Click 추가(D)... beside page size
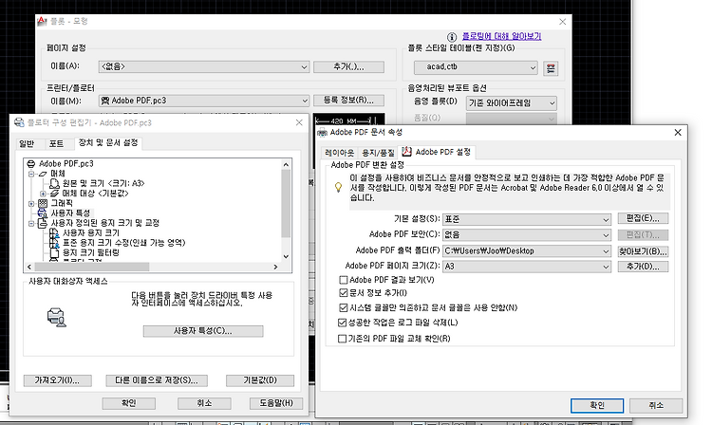Image resolution: width=712 pixels, height=425 pixels. [x=643, y=267]
